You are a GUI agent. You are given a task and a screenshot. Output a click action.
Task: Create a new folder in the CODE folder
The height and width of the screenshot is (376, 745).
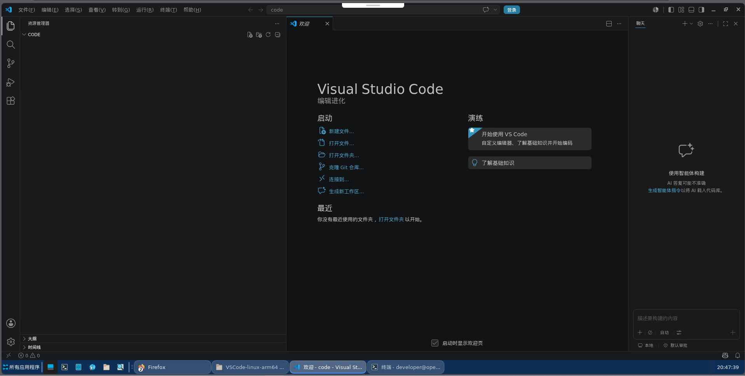[x=259, y=35]
